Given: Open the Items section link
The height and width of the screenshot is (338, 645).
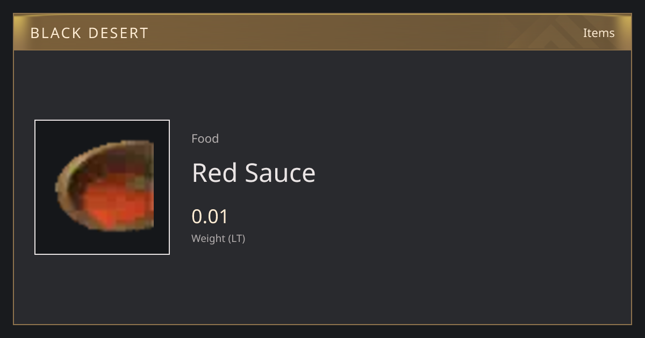Looking at the screenshot, I should (599, 33).
